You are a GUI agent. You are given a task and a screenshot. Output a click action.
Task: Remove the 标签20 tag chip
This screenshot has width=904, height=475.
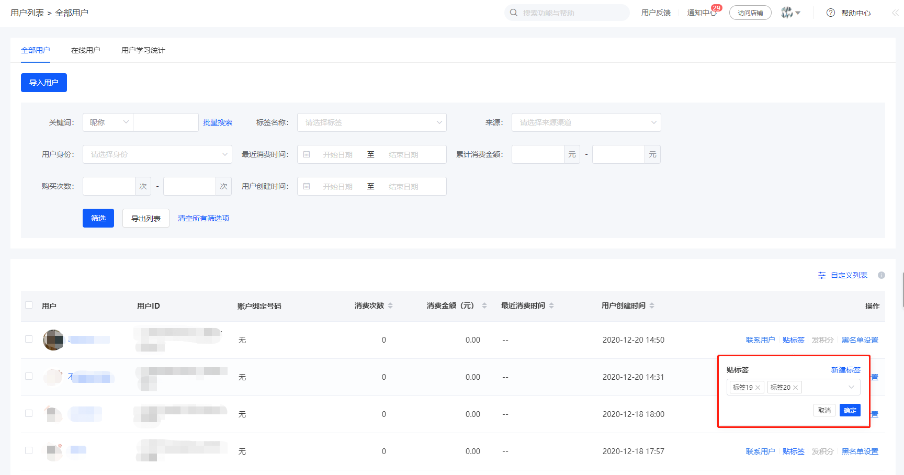point(795,388)
